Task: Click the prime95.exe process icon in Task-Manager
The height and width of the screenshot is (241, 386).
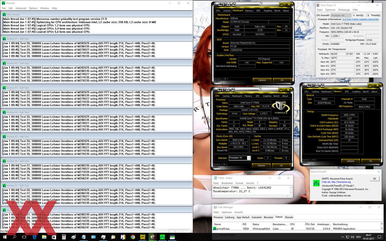Action: point(215,229)
